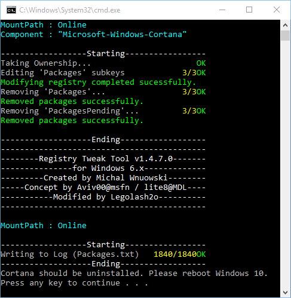Click the '1840/1840' progress count

pos(175,254)
